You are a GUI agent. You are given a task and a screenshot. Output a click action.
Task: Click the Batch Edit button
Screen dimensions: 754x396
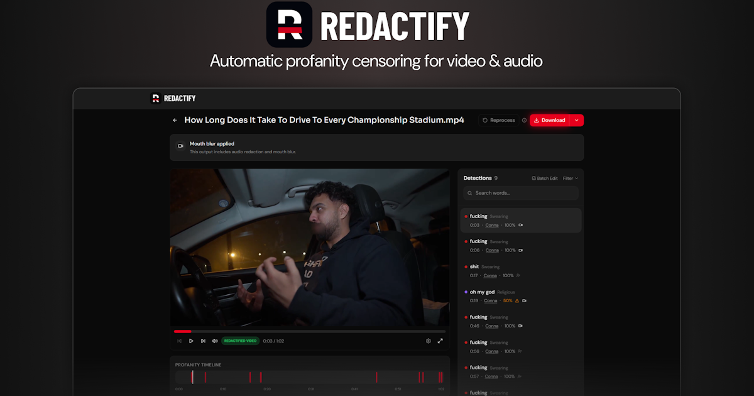click(545, 179)
